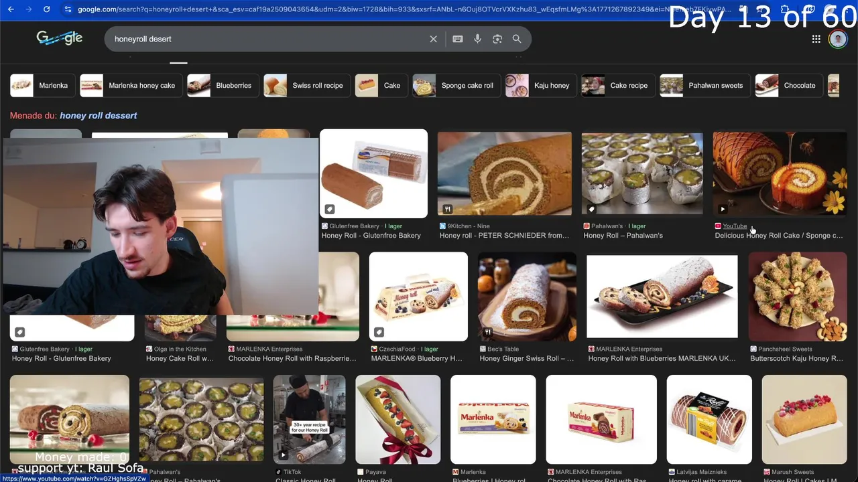The image size is (858, 482).
Task: Open 'Butterscotch Kaju Honey R...' title link
Action: (797, 359)
